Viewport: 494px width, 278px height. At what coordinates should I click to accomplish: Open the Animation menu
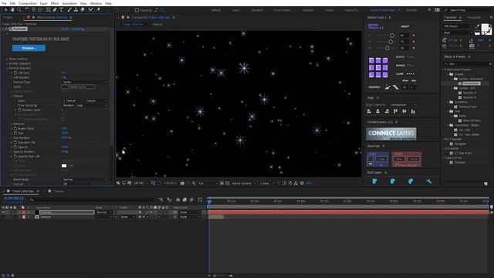(x=69, y=3)
